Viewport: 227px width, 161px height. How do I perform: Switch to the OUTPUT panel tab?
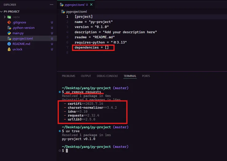[86, 76]
